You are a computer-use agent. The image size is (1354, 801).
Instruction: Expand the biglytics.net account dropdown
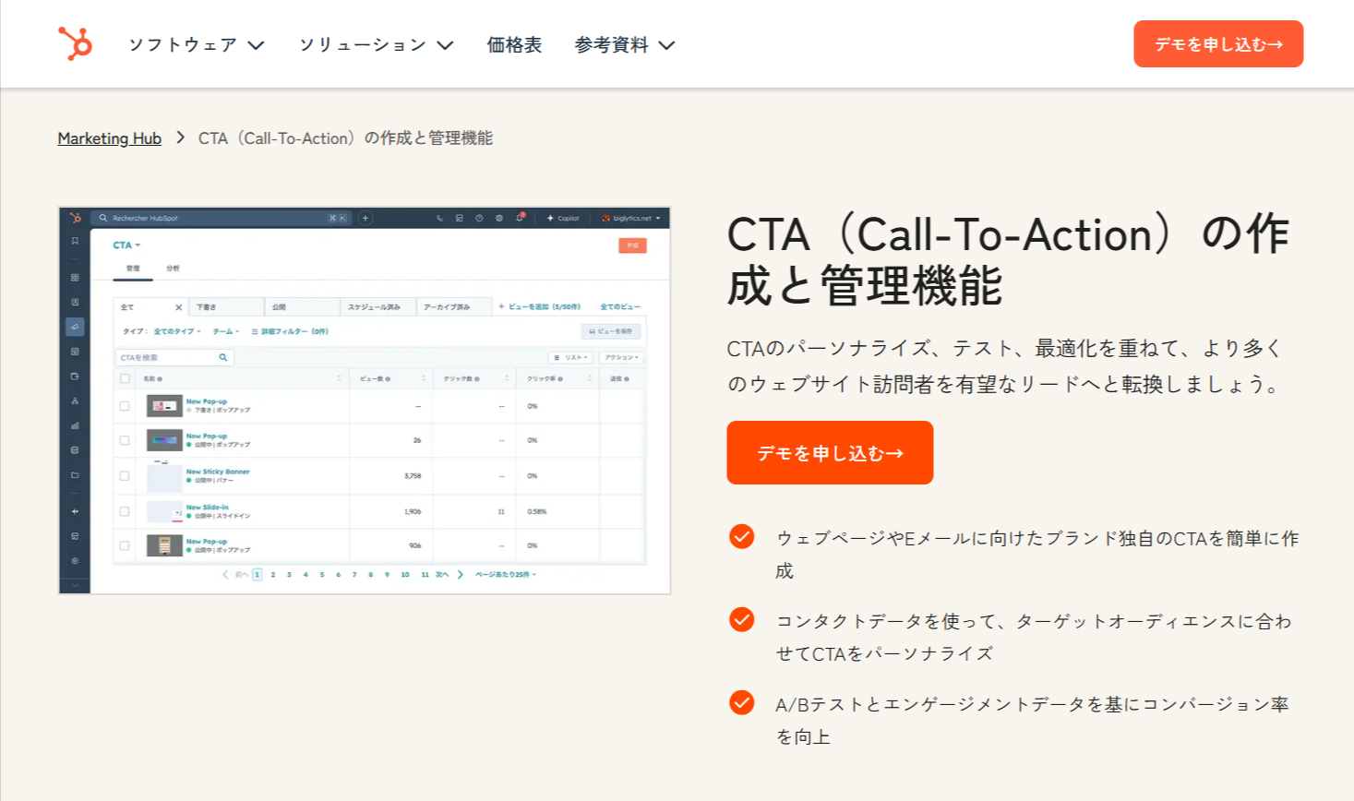tap(632, 217)
